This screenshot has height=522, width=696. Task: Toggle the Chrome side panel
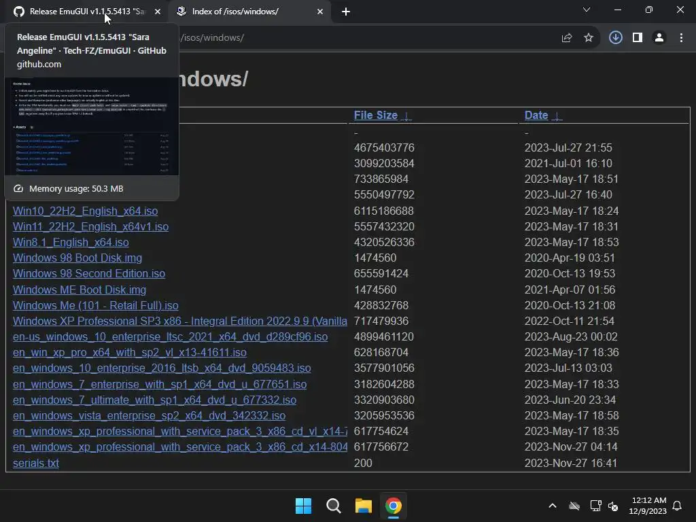click(x=638, y=38)
